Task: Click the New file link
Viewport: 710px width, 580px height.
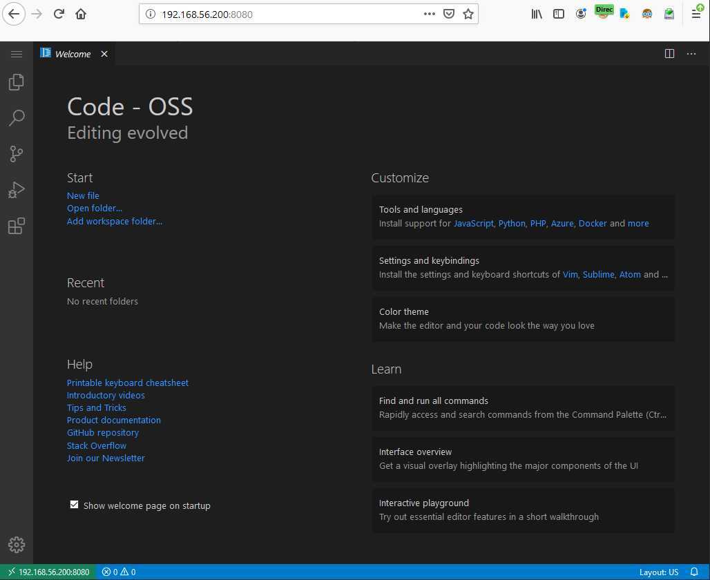Action: 83,195
